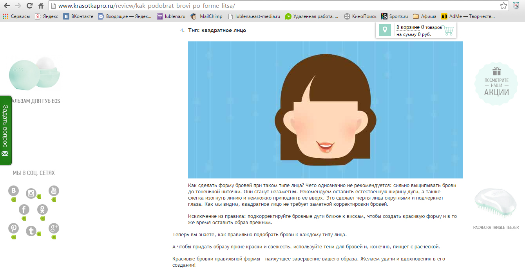The height and width of the screenshot is (271, 525).
Task: Open the ВКонтакте bookmark
Action: (x=78, y=16)
